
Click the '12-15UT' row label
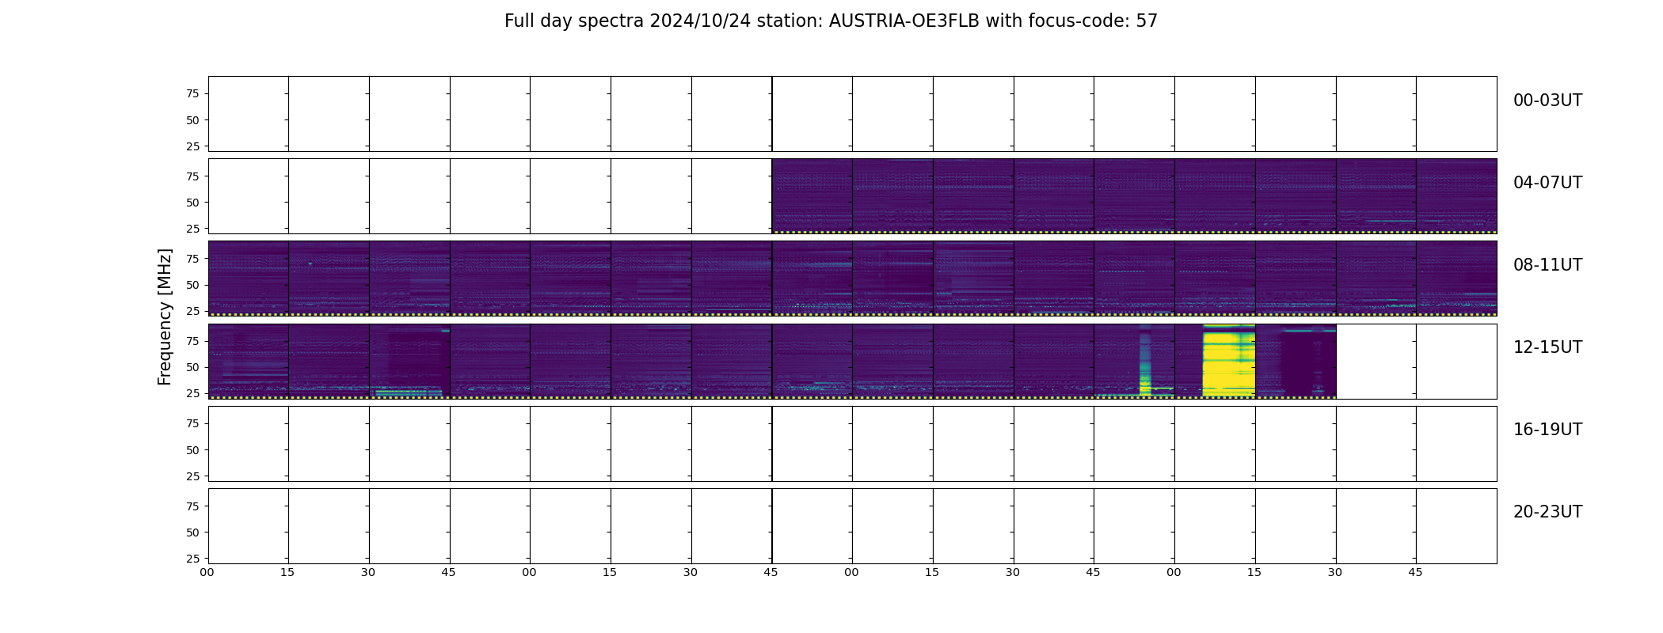point(1547,347)
